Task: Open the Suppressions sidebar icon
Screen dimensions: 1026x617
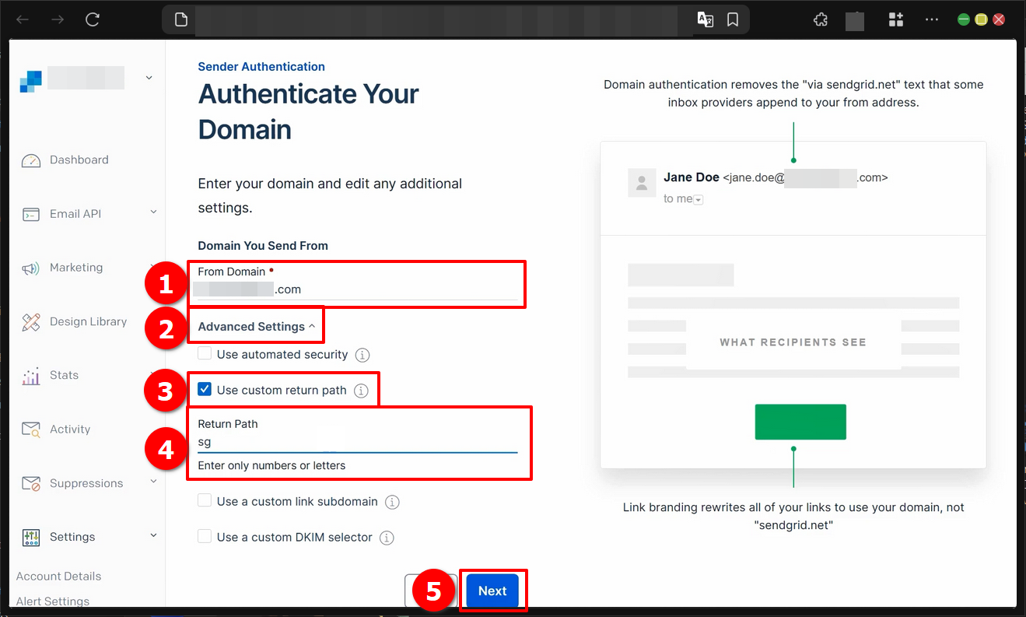Action: 30,482
